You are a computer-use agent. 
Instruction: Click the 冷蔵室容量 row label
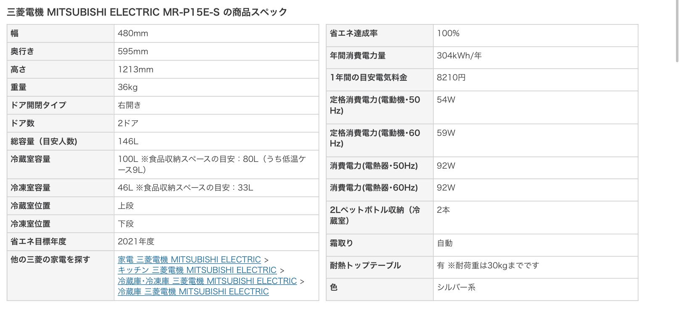31,159
